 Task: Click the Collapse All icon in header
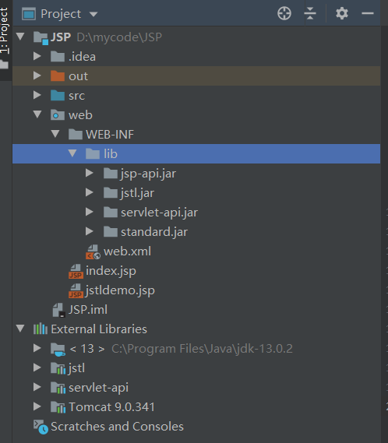click(x=310, y=13)
